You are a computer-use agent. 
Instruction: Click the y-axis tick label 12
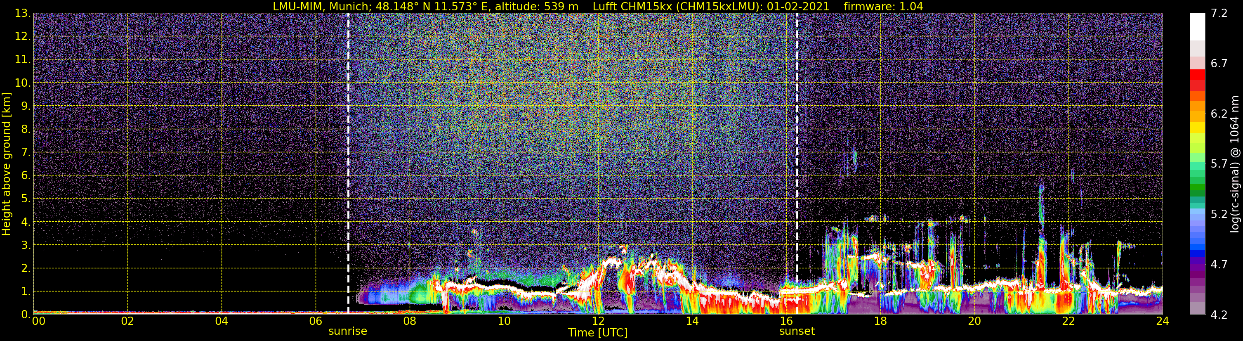pyautogui.click(x=22, y=36)
